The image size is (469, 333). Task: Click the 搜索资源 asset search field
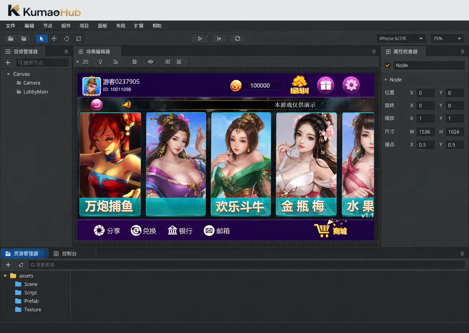[247, 265]
